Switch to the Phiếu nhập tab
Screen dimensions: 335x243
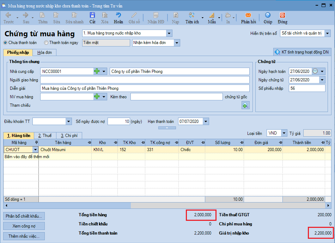(x=18, y=52)
